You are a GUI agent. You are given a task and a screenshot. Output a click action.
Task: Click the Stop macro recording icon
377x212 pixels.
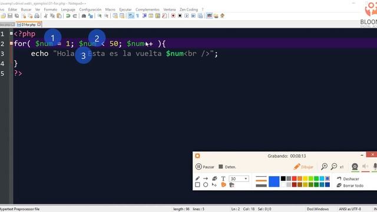point(180,16)
